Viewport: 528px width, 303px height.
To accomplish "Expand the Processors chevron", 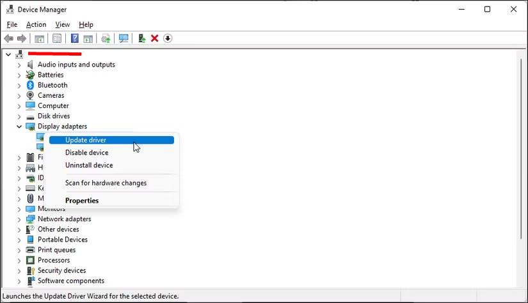I will 19,261.
